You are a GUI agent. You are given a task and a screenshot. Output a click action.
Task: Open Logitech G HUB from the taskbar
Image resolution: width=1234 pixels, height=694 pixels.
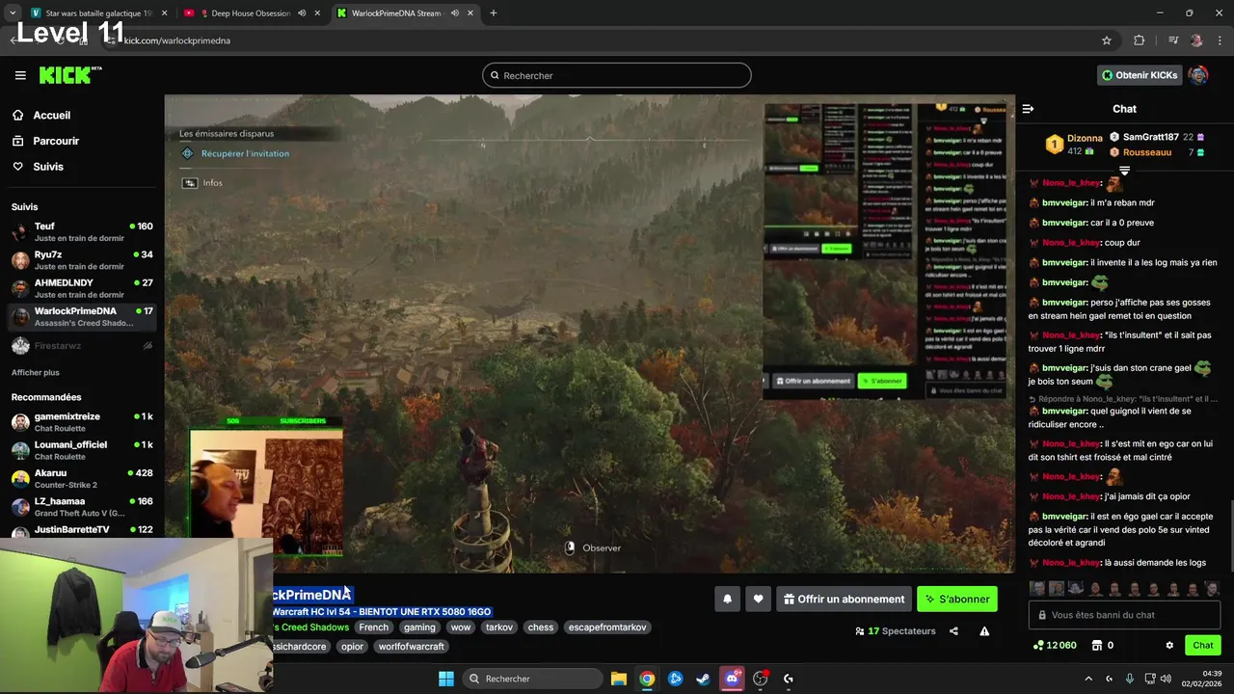(x=789, y=679)
